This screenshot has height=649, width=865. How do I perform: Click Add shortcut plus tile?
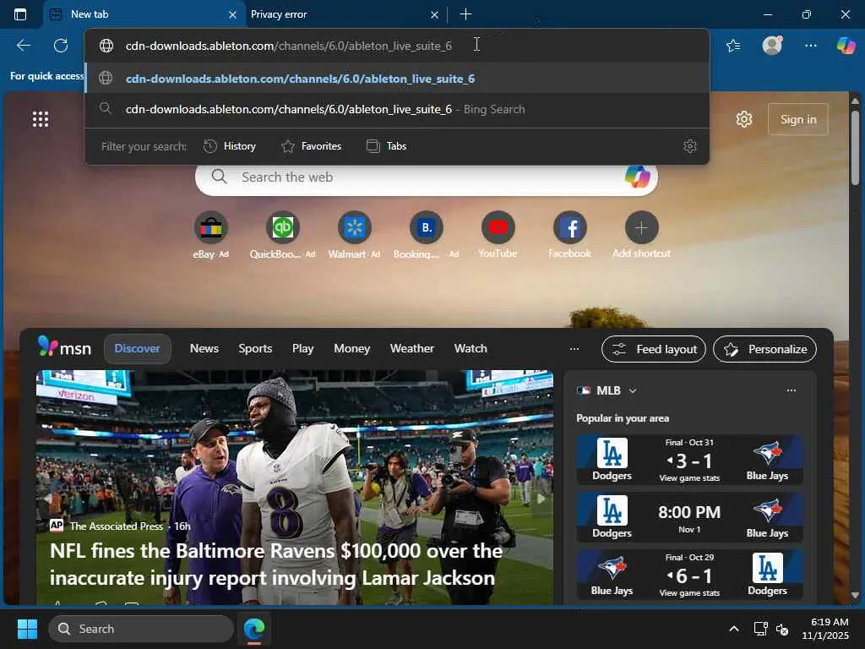click(x=641, y=236)
